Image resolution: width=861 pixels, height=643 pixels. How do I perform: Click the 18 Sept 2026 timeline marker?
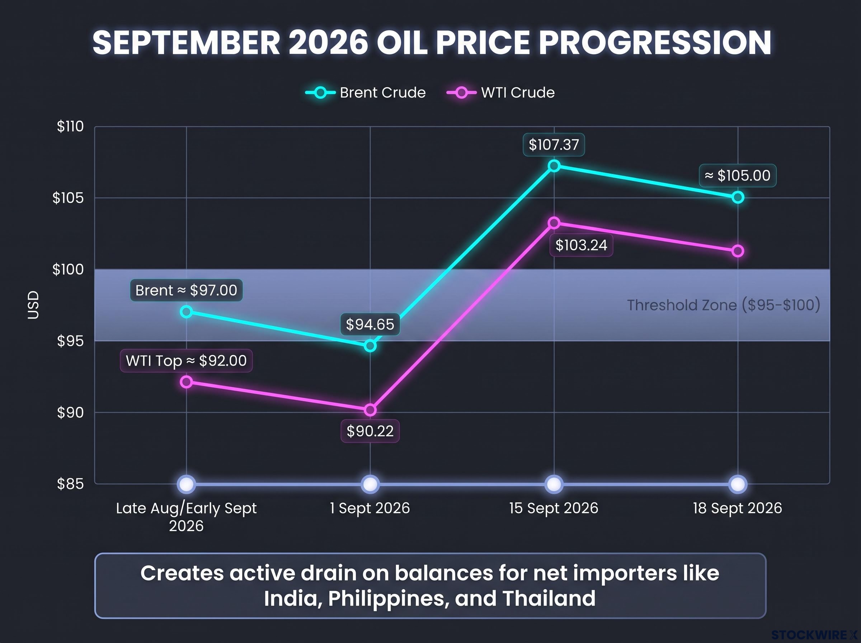pyautogui.click(x=738, y=485)
